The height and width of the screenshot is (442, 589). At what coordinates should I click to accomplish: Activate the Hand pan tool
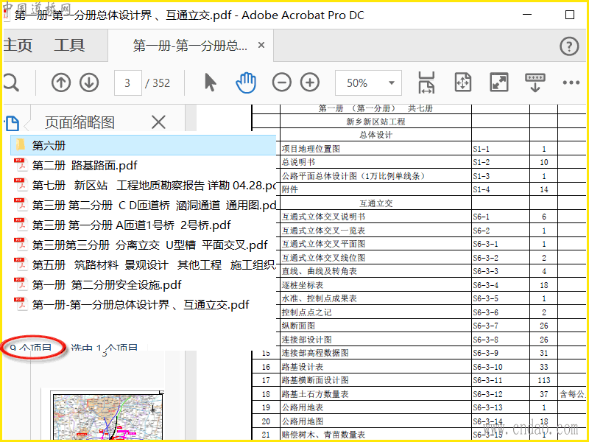coord(245,83)
